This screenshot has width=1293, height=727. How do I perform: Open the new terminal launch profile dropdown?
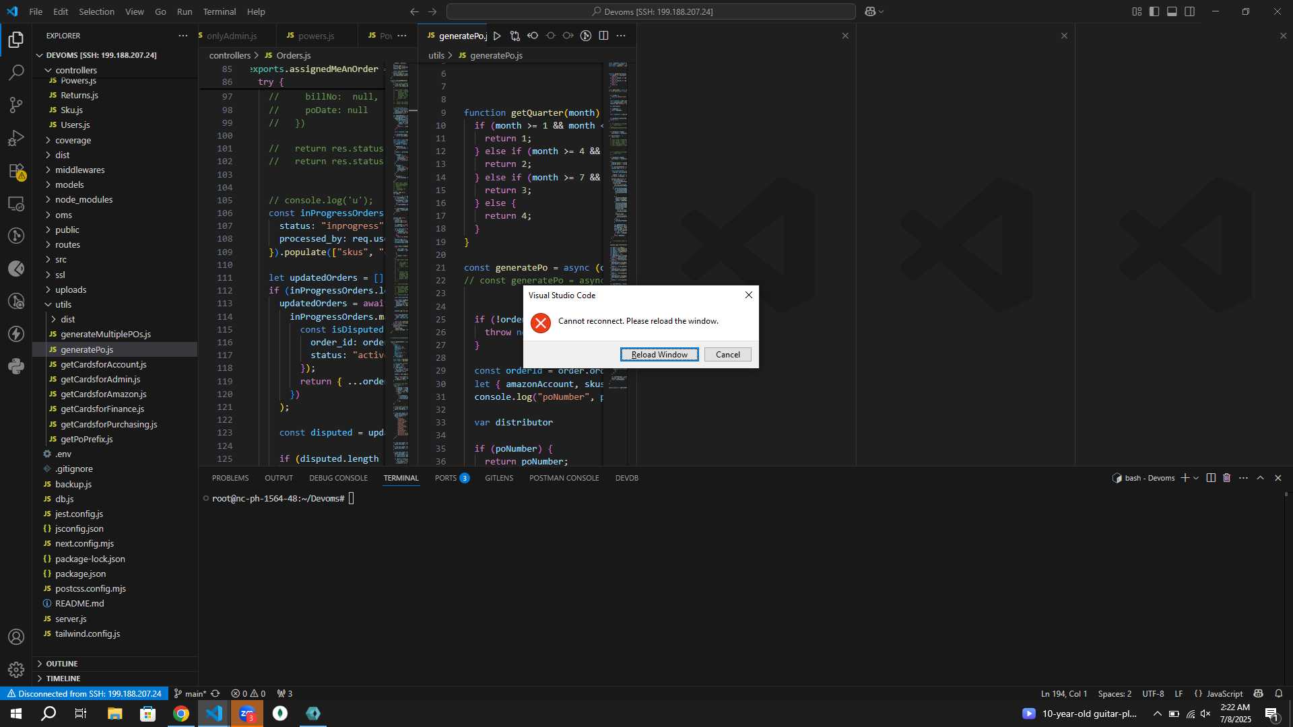[1196, 478]
